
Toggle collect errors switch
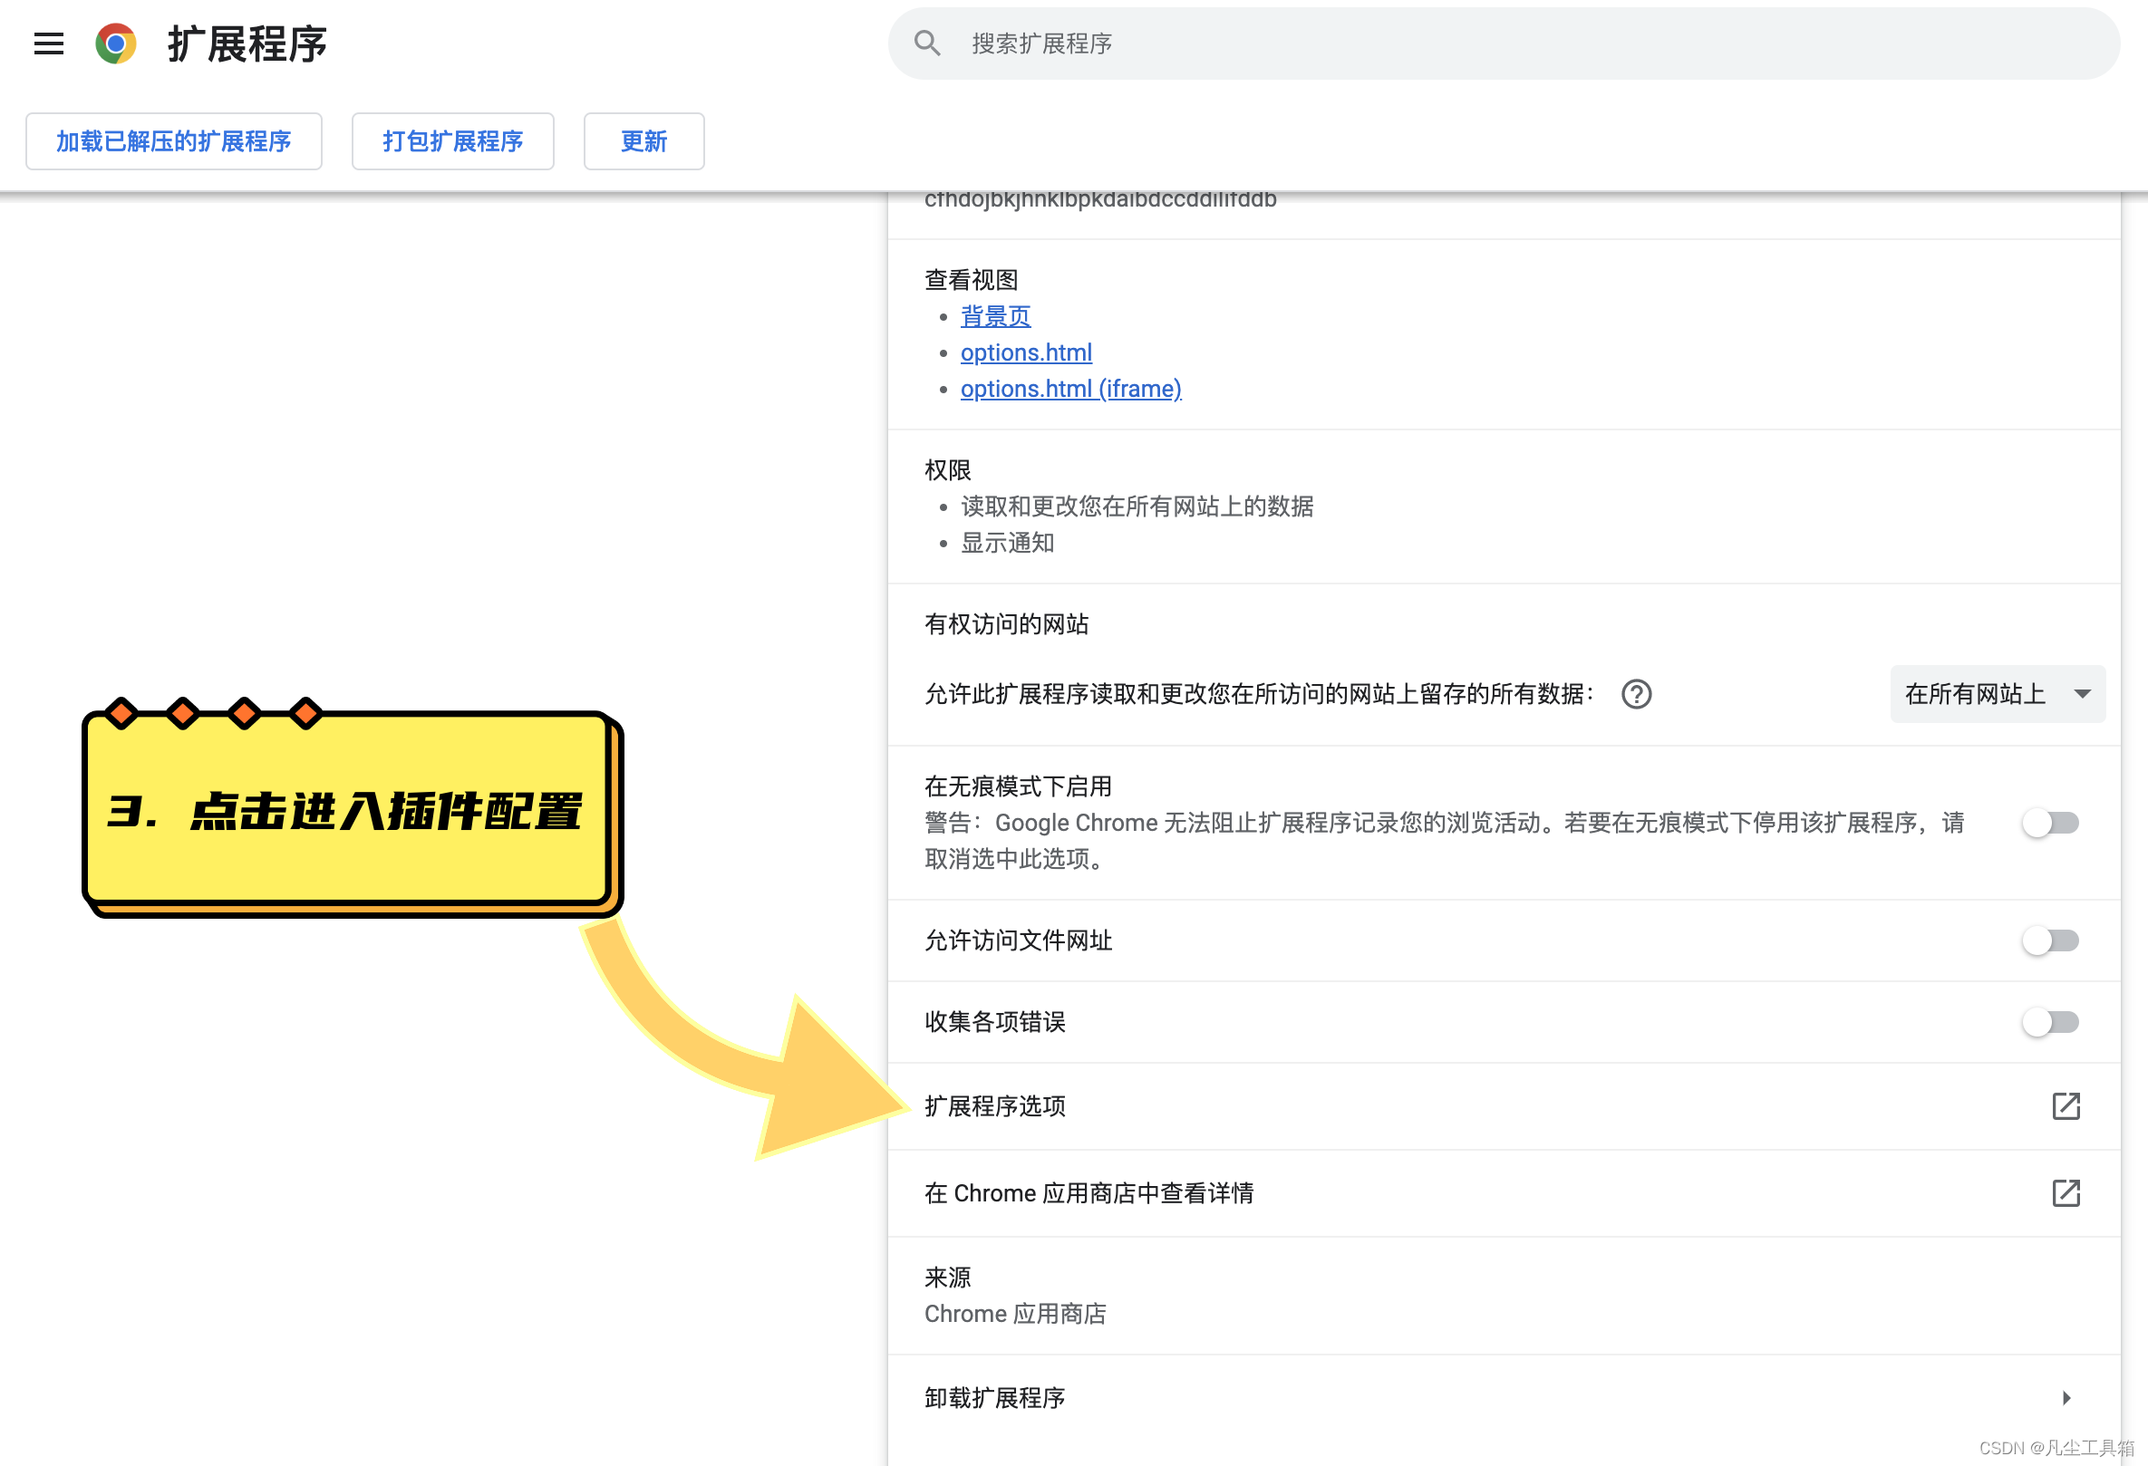[x=2049, y=1022]
